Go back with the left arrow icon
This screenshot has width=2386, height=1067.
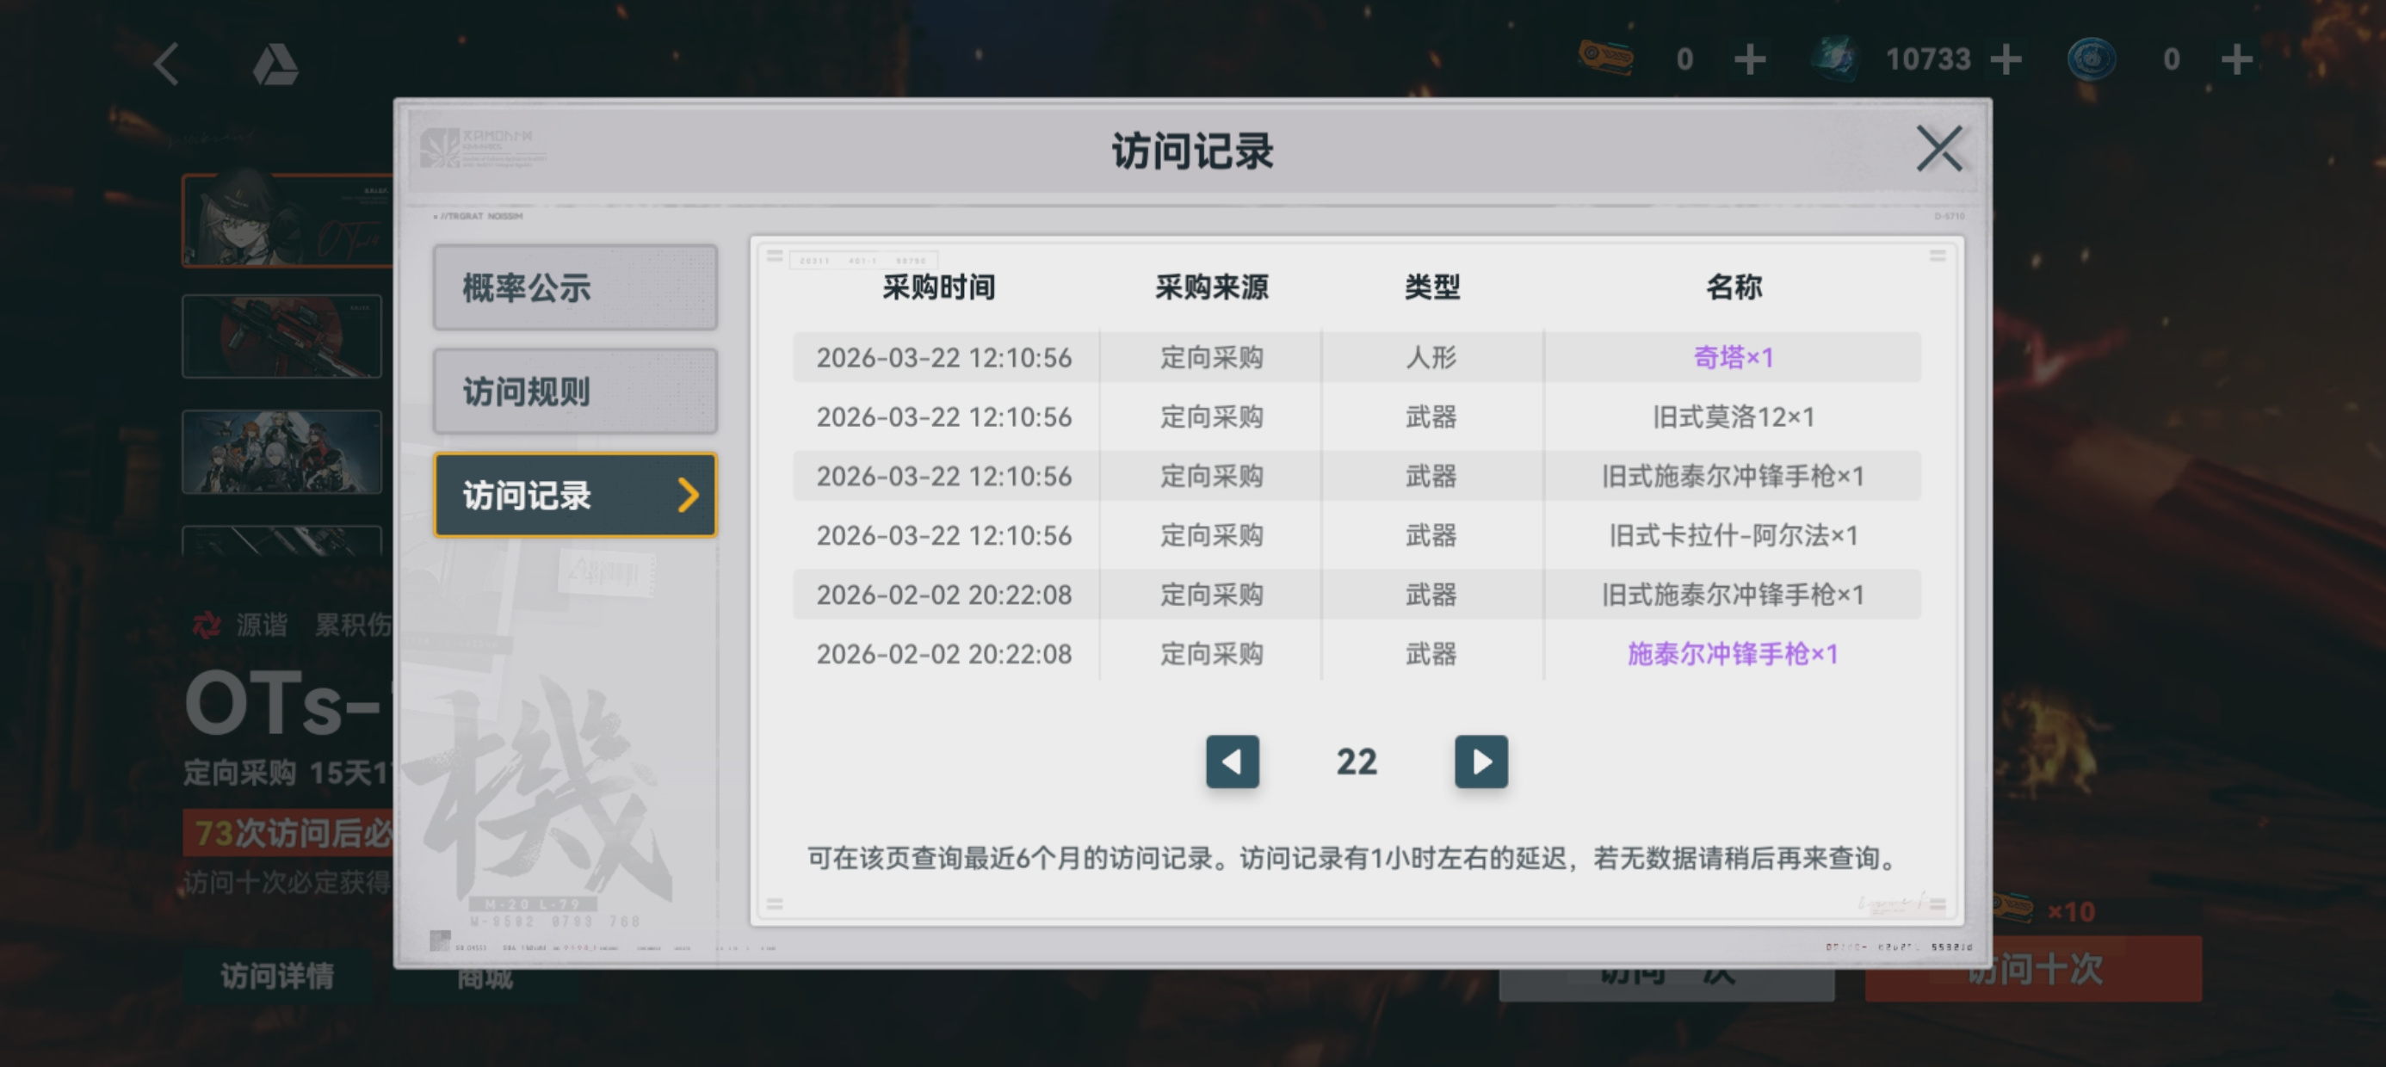pyautogui.click(x=167, y=64)
